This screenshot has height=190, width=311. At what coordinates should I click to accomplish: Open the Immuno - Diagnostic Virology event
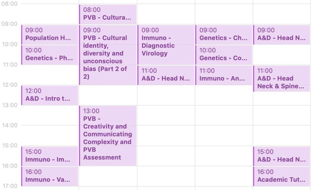pos(166,45)
